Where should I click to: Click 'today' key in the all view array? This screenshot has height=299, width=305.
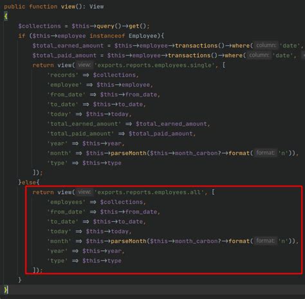point(59,231)
